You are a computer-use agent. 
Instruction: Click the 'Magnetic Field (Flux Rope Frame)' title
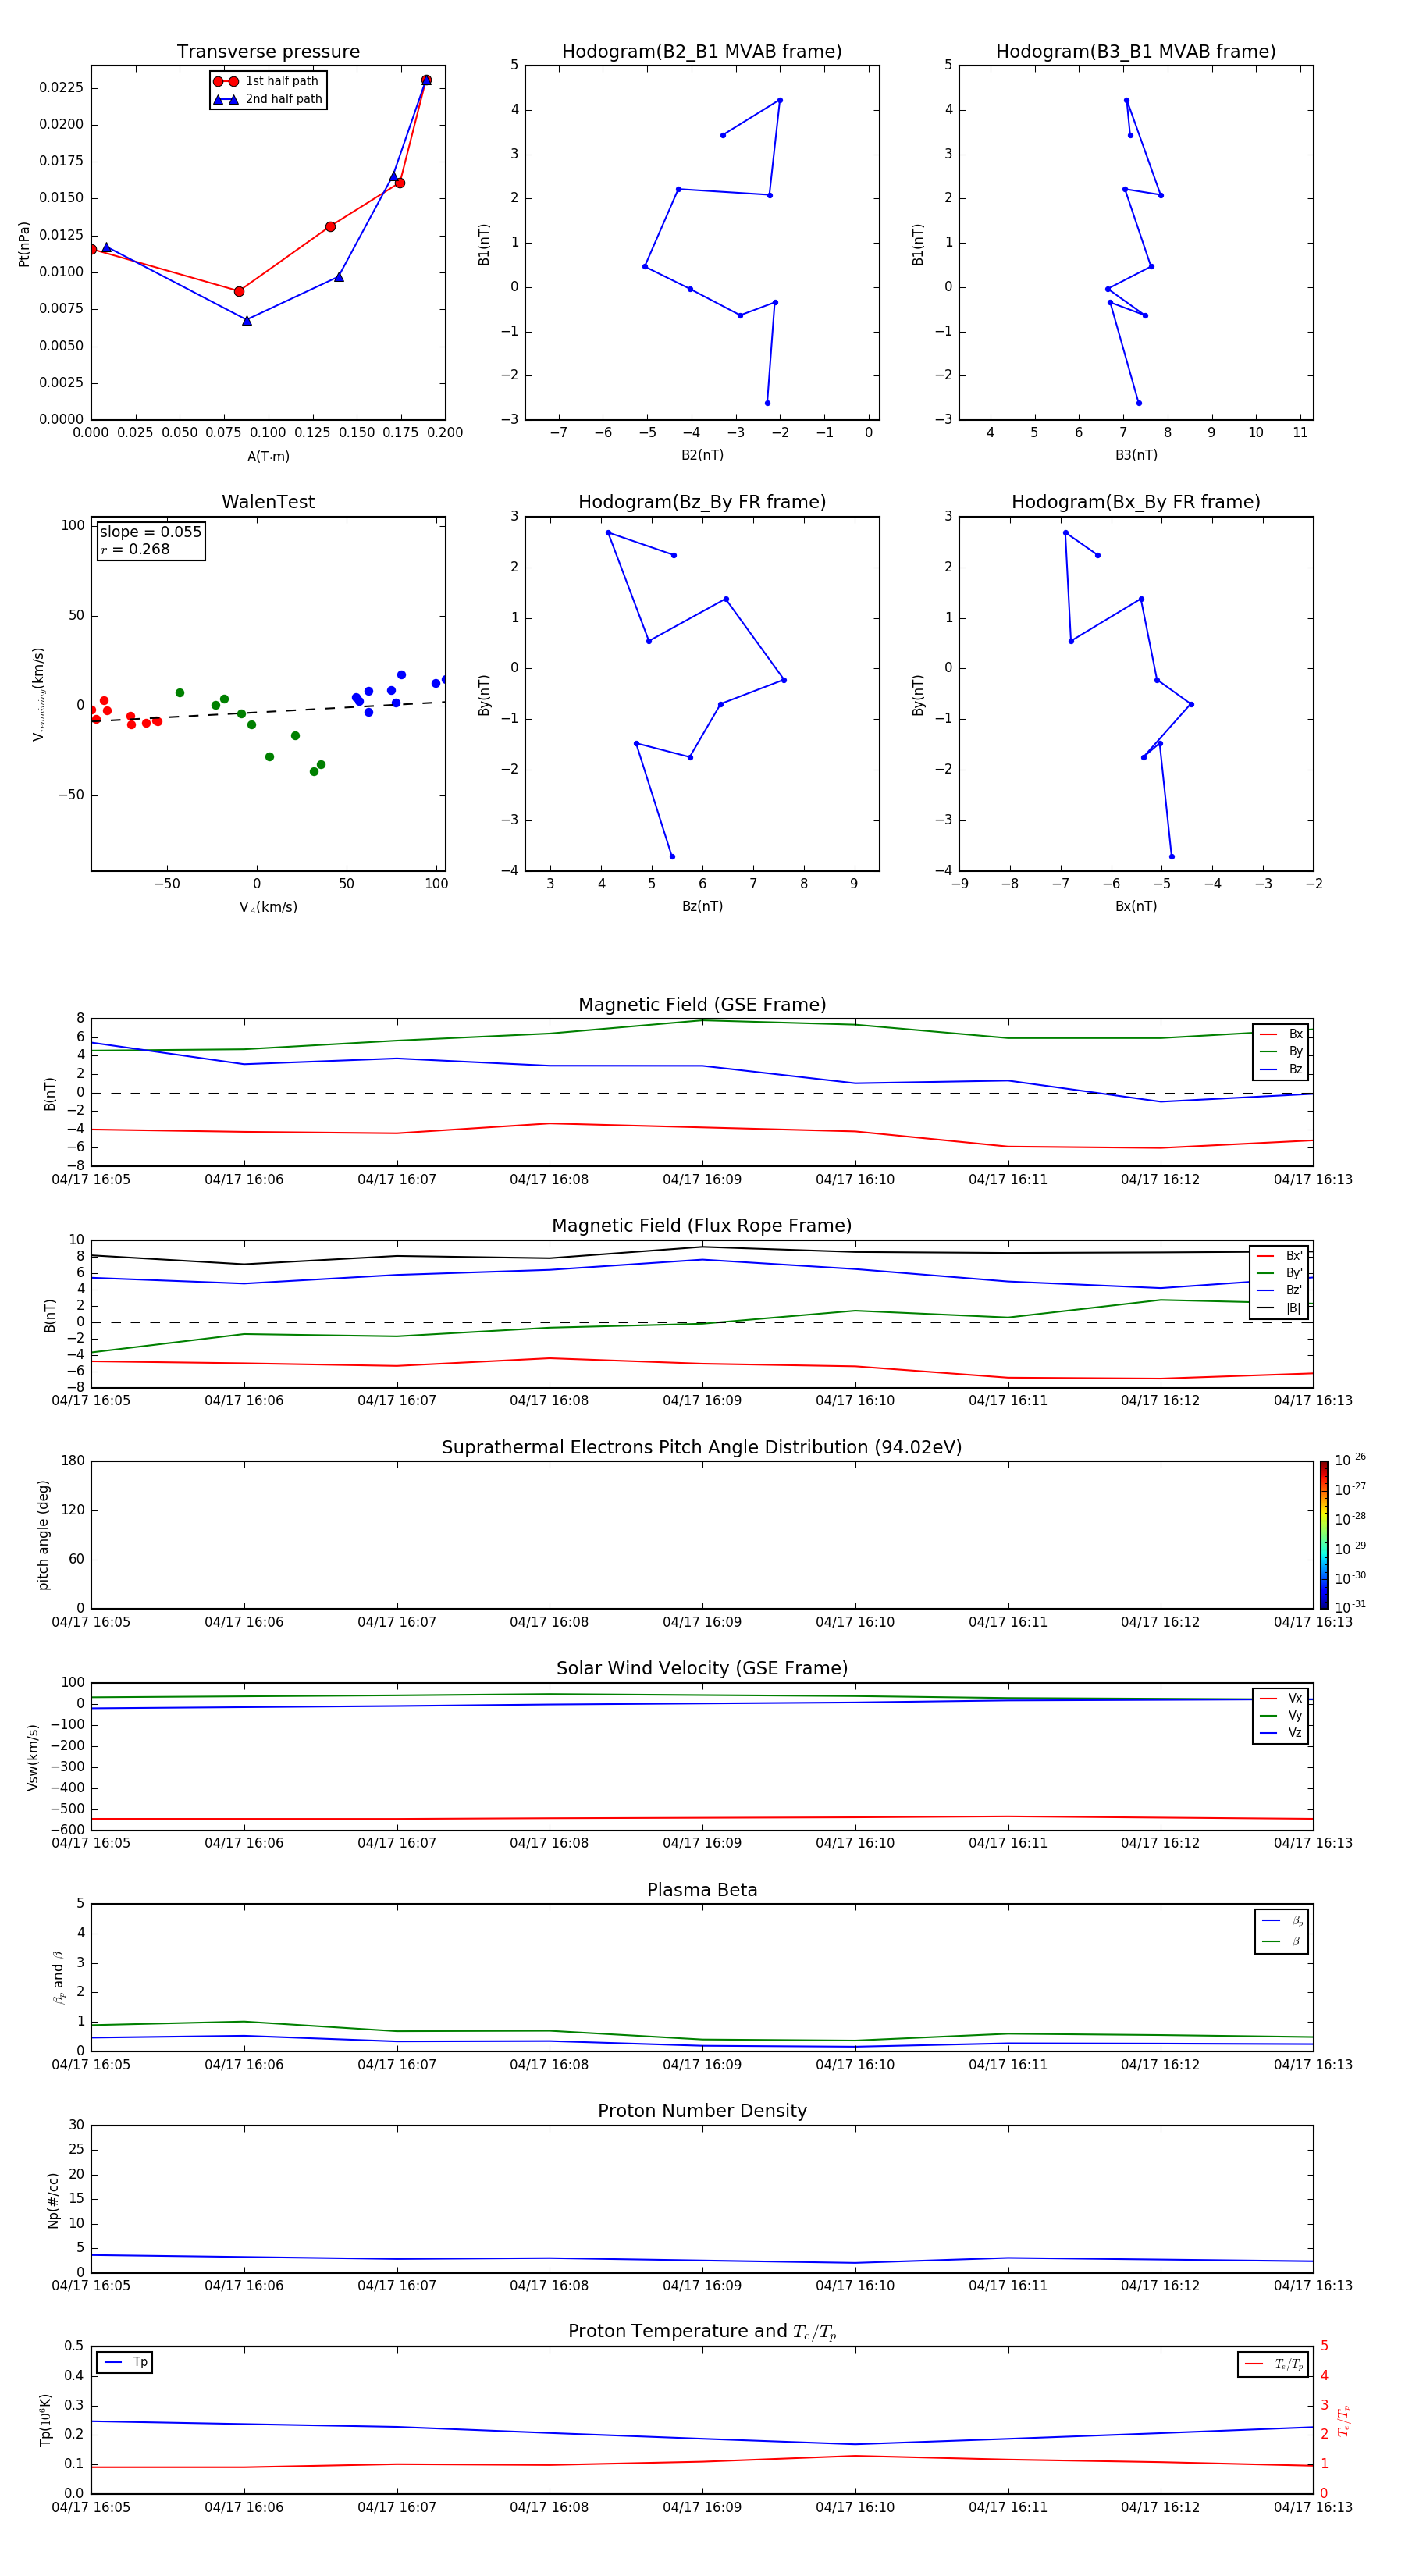pos(702,1226)
